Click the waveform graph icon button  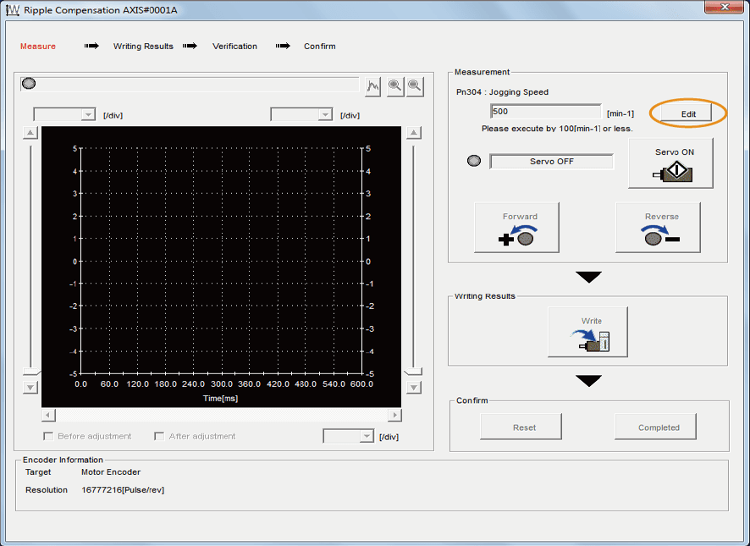373,85
